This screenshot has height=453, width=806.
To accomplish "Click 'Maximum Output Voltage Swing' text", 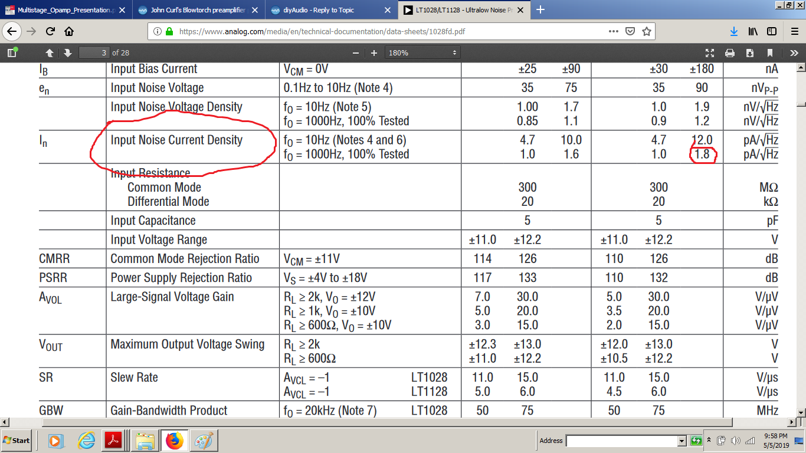I will (x=187, y=344).
